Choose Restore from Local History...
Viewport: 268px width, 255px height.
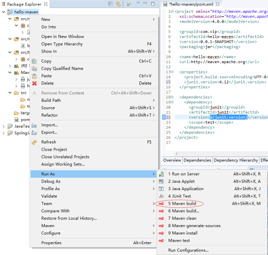pyautogui.click(x=94, y=219)
